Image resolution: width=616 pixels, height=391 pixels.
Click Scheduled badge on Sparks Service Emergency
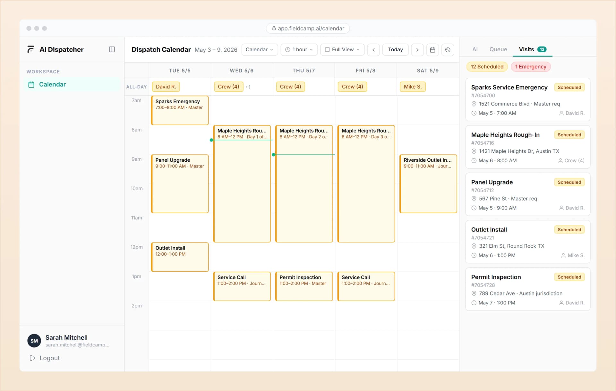[x=569, y=87]
